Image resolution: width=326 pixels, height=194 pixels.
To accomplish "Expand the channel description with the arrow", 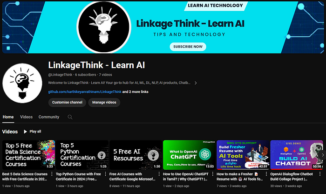I will pos(196,83).
